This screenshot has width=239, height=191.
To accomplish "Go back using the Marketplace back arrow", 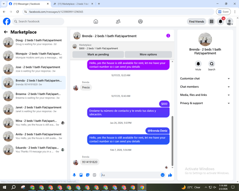I will tap(6, 32).
